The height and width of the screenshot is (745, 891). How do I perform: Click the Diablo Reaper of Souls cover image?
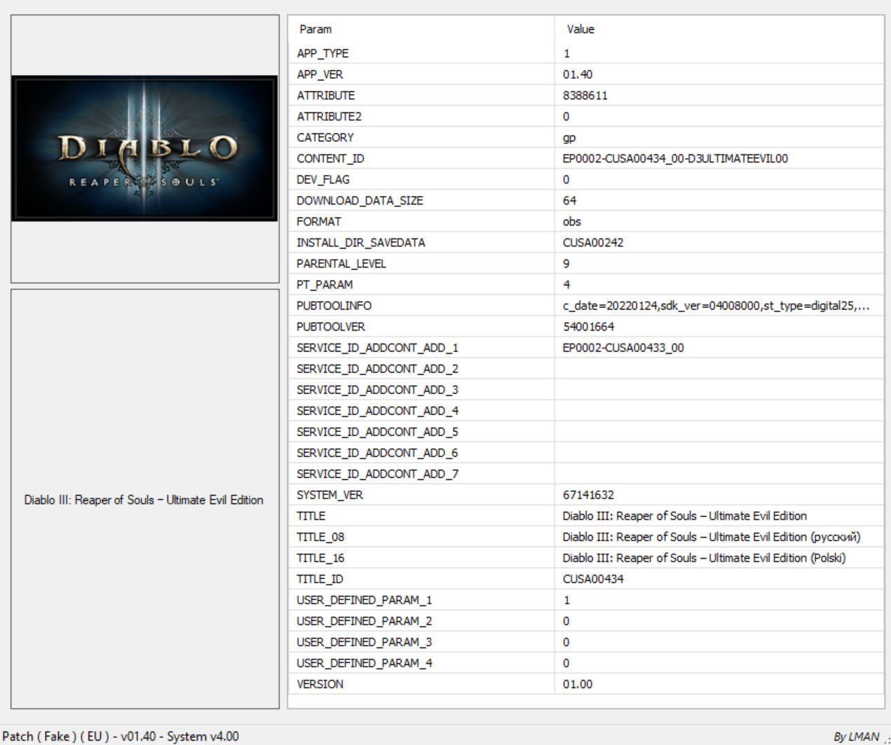pyautogui.click(x=144, y=149)
